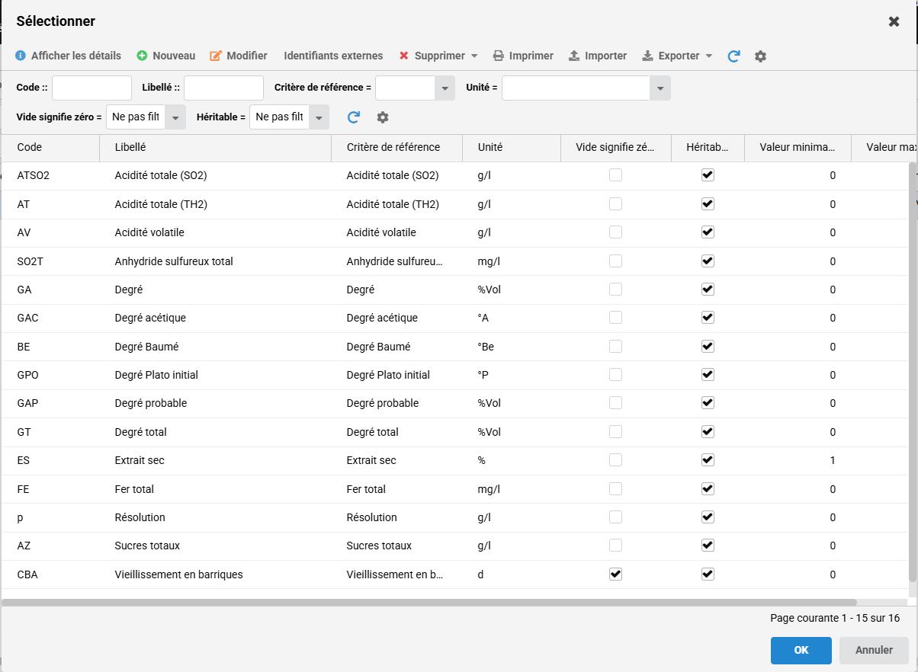Open the Héritable filter dropdown

[x=319, y=117]
